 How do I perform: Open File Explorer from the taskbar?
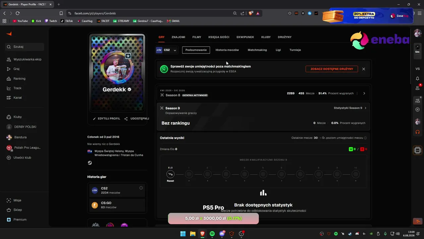(x=192, y=234)
